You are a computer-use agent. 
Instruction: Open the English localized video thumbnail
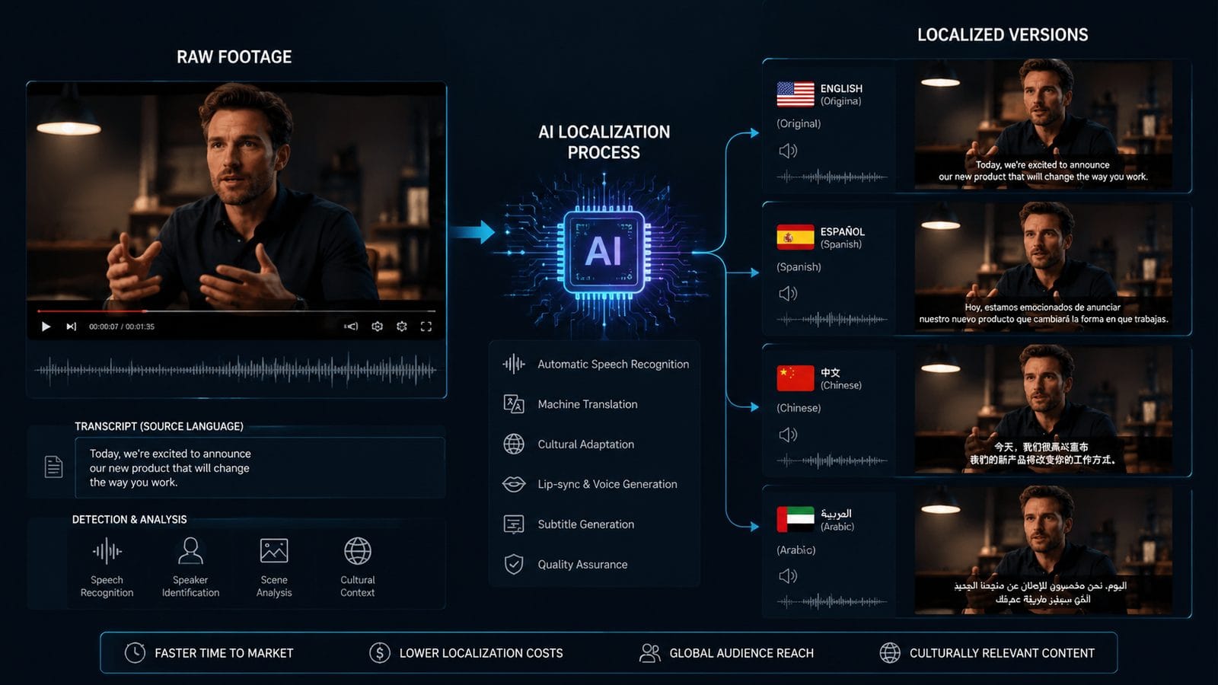[x=1043, y=124]
